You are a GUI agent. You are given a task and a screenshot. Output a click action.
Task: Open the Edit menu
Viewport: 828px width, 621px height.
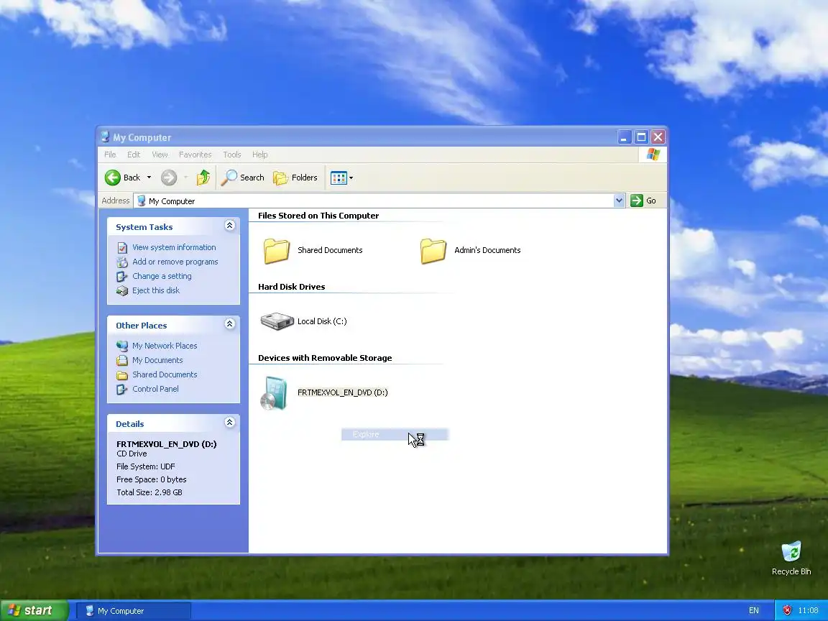(x=134, y=155)
